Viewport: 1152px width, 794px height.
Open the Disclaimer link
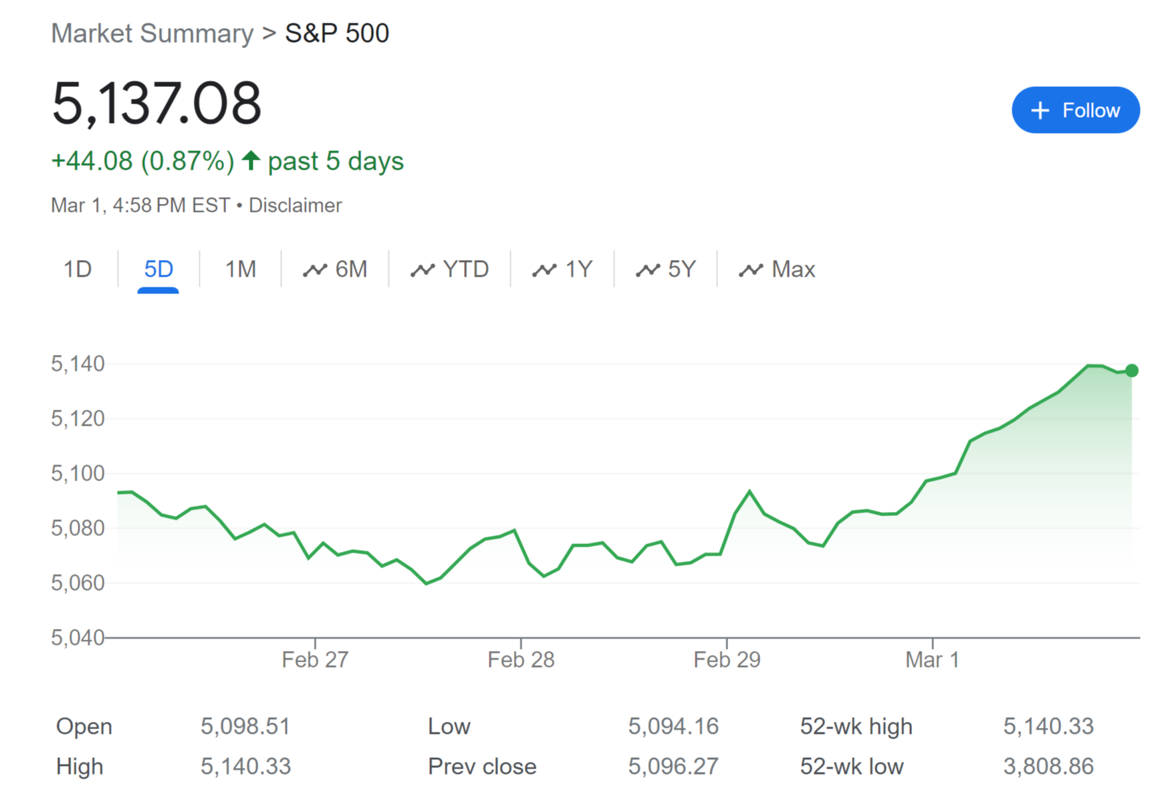pos(295,205)
